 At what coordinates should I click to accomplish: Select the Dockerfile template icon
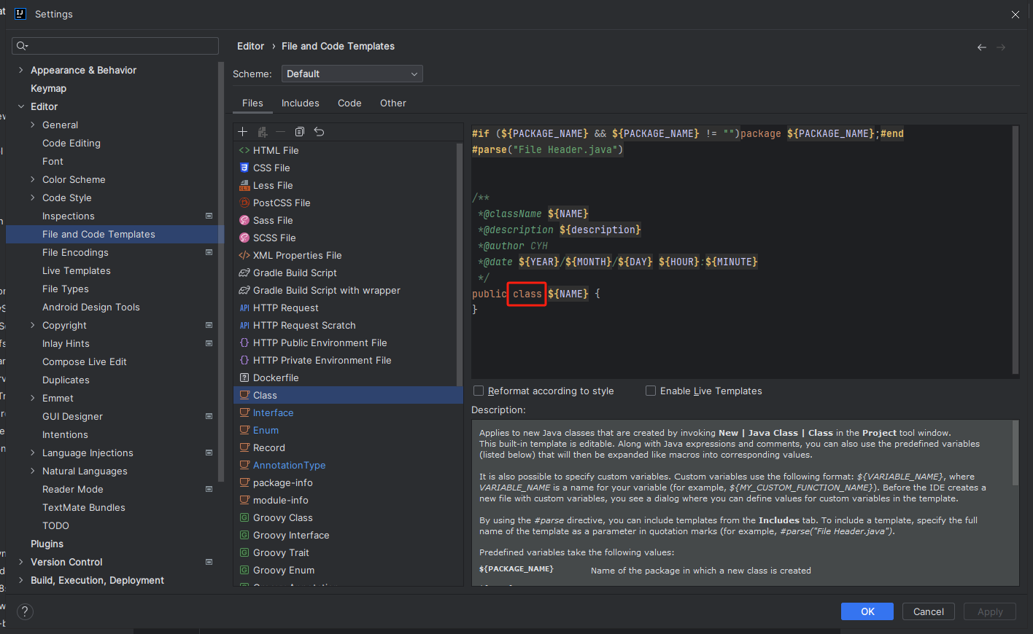(244, 377)
